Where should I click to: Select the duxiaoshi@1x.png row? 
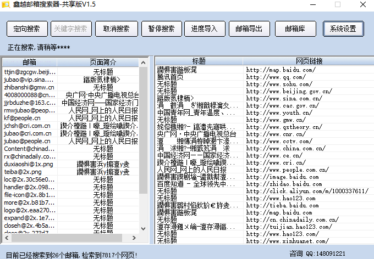coord(70,164)
